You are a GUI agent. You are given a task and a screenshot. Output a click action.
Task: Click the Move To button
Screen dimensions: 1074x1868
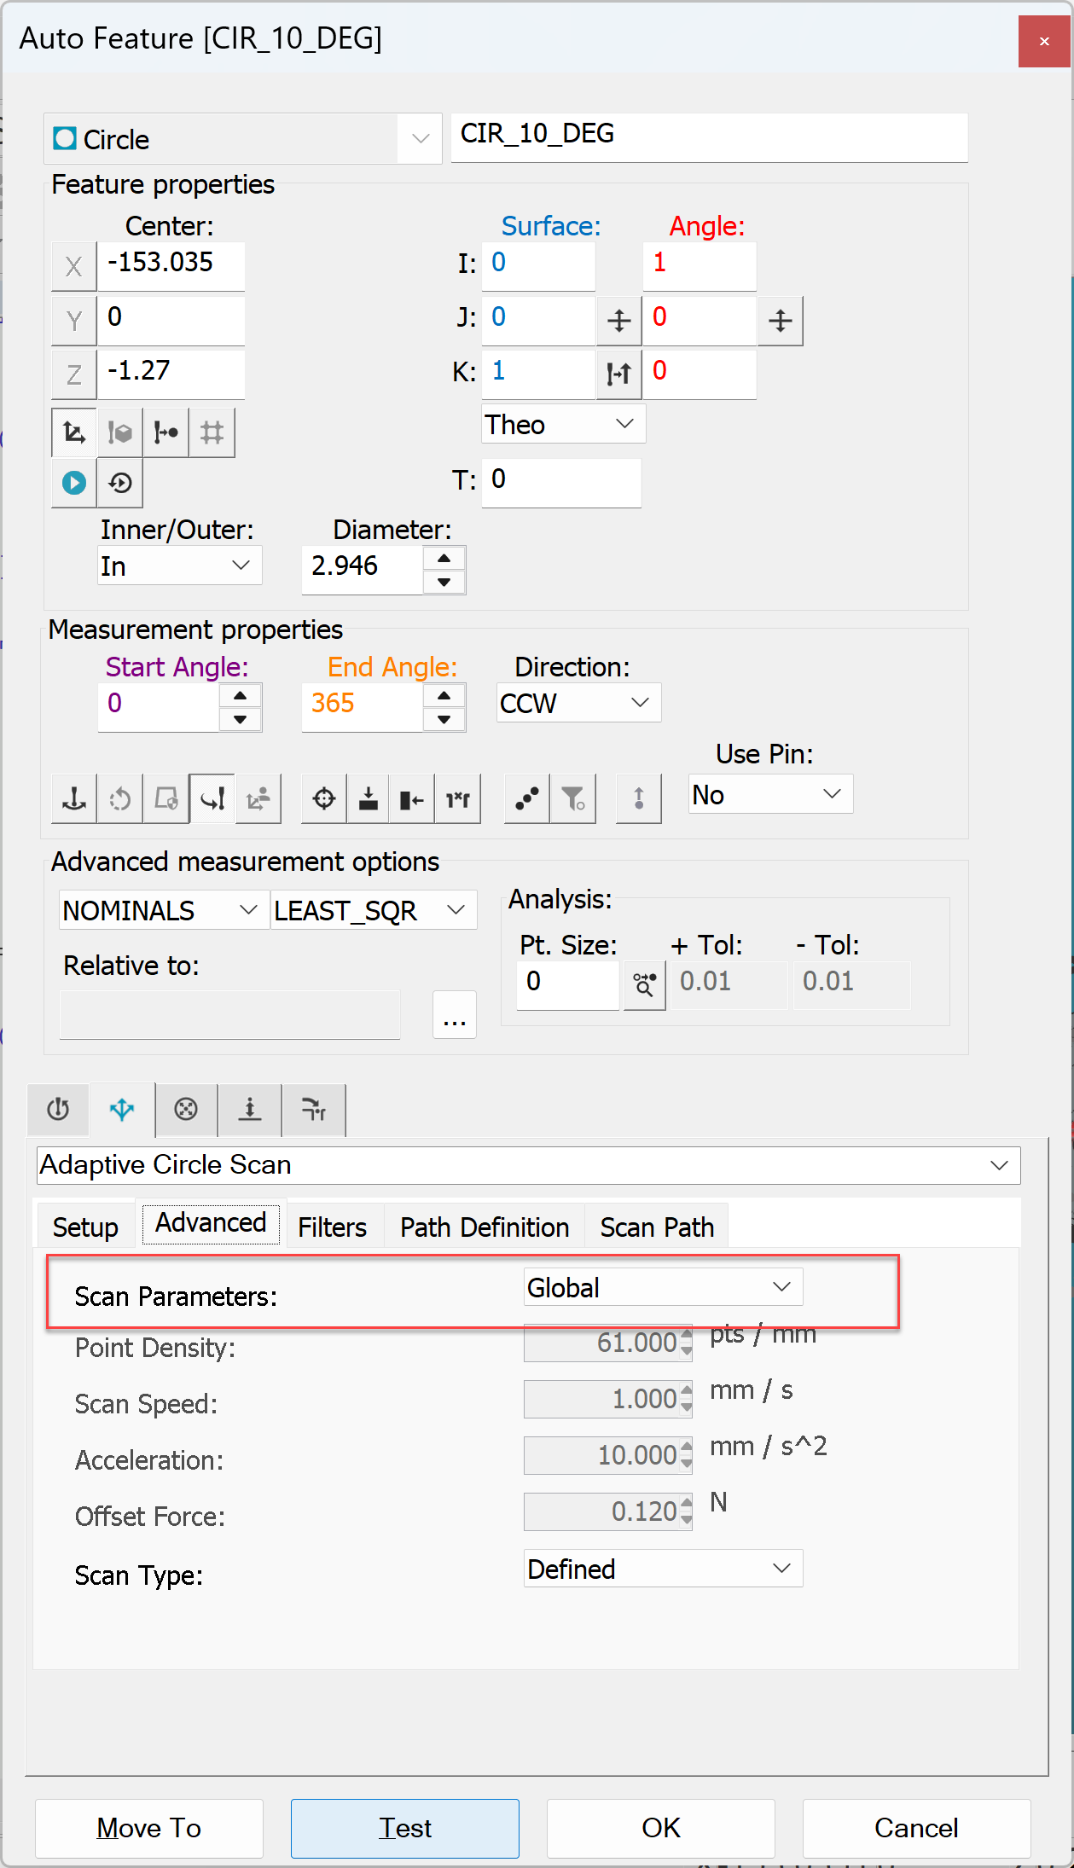tap(149, 1828)
